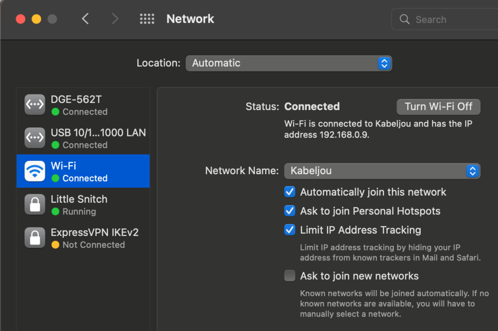Uncheck Ask to join Personal Hotspots
Image resolution: width=498 pixels, height=331 pixels.
pyautogui.click(x=290, y=211)
